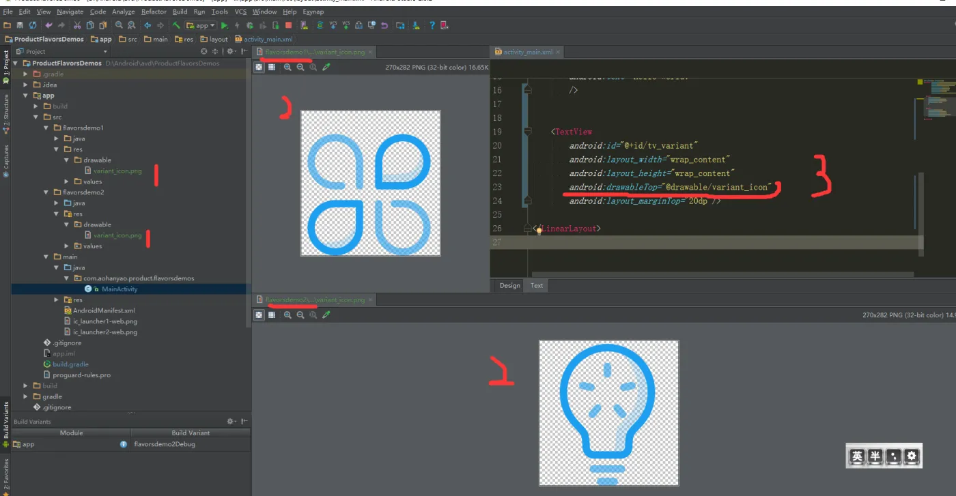Click the Sync Project with Gradle icon
This screenshot has height=496, width=956.
[x=320, y=25]
